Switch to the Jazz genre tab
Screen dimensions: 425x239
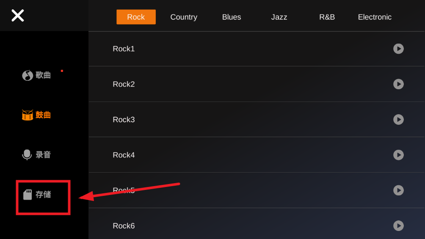(x=279, y=17)
